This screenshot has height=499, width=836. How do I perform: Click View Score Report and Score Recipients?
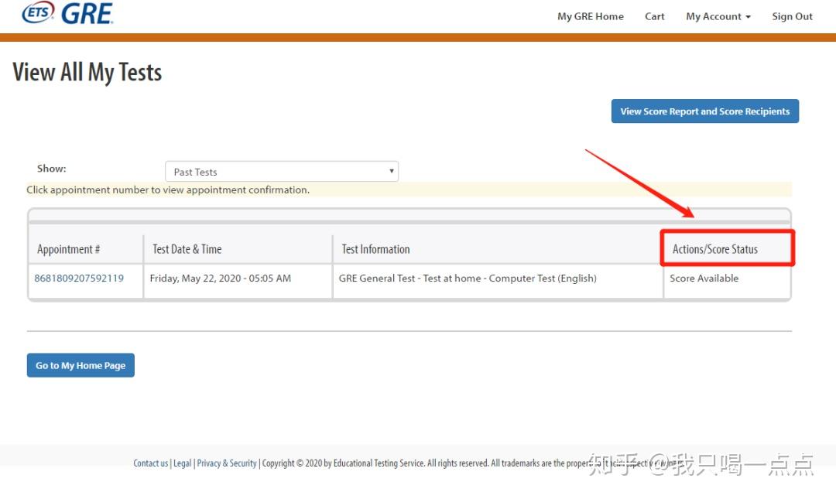pyautogui.click(x=705, y=111)
